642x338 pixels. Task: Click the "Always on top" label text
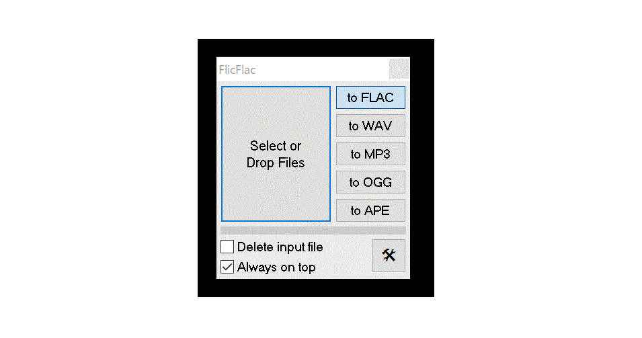pyautogui.click(x=276, y=267)
